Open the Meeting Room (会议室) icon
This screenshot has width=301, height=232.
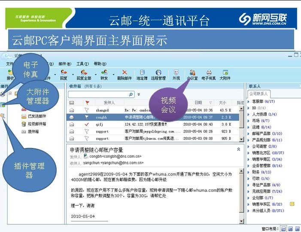192,72
